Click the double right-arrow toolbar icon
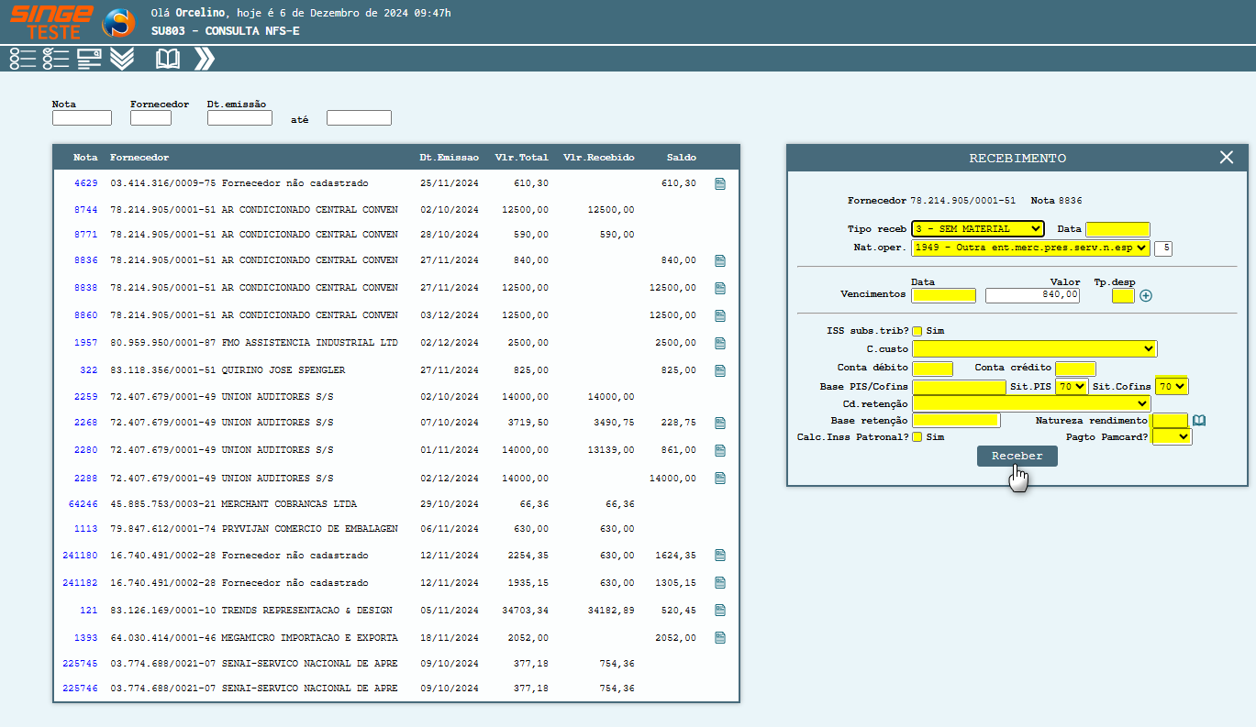This screenshot has width=1256, height=727. pos(205,59)
